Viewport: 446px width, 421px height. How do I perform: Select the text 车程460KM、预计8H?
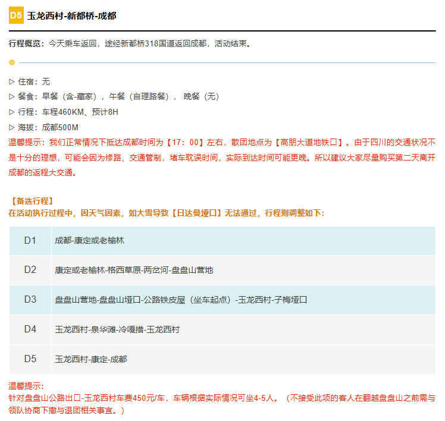point(80,112)
